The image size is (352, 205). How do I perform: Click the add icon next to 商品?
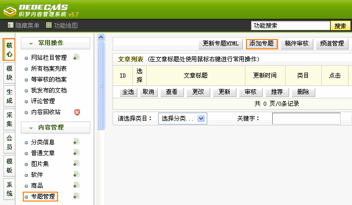pos(76,185)
